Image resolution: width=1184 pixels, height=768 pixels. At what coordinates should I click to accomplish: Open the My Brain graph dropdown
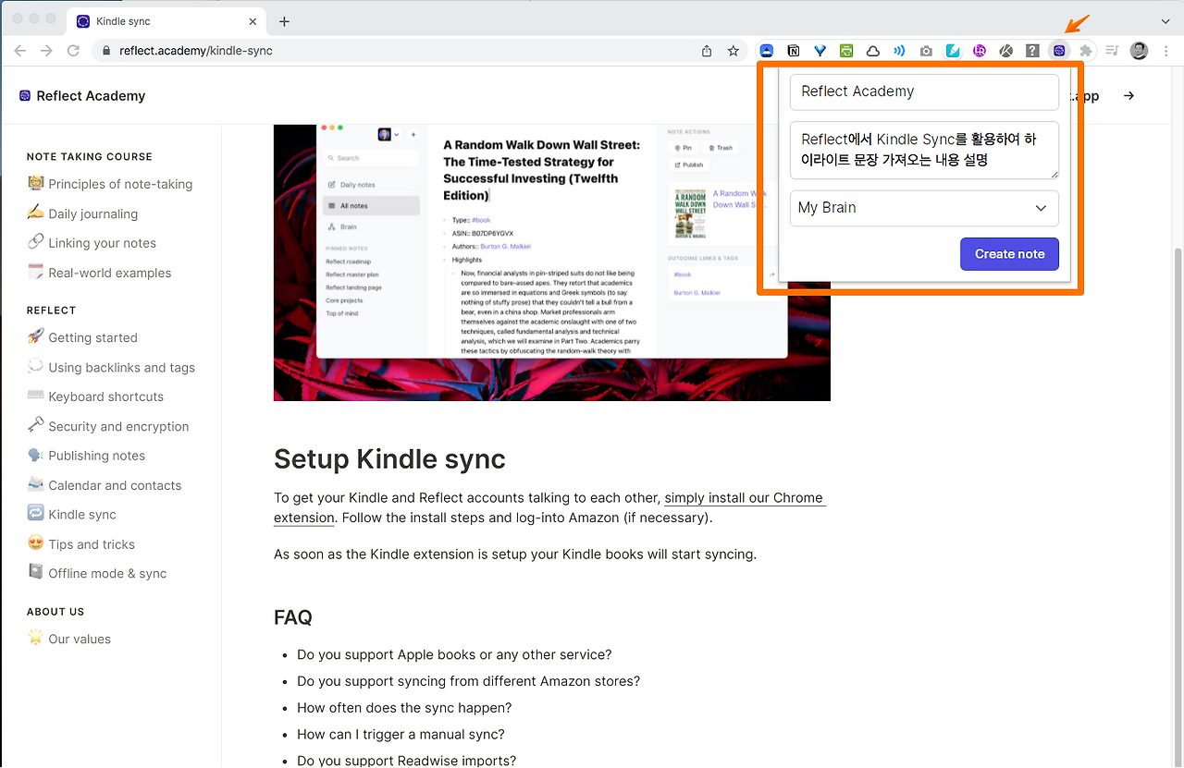(924, 208)
